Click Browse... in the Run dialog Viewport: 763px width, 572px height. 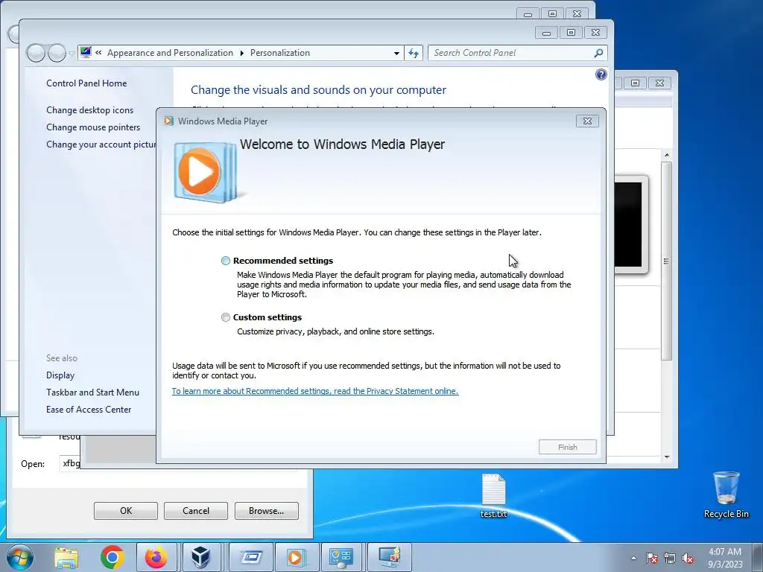click(266, 511)
